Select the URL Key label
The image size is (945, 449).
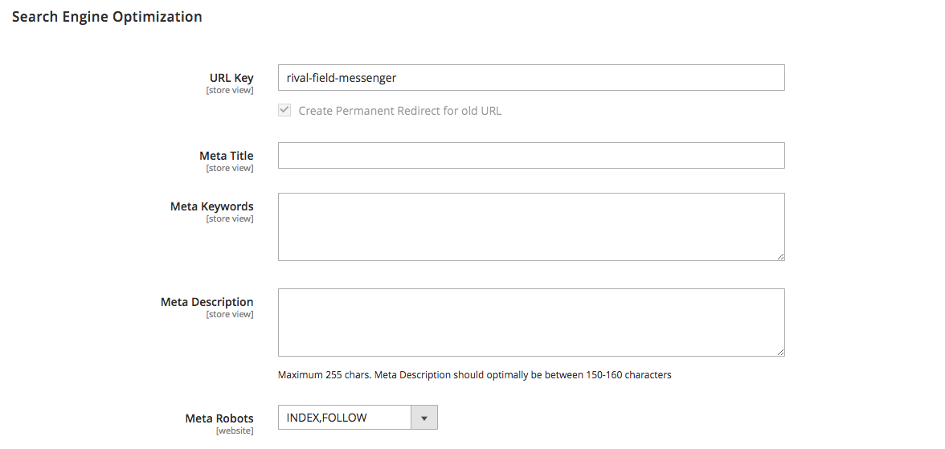(x=231, y=78)
